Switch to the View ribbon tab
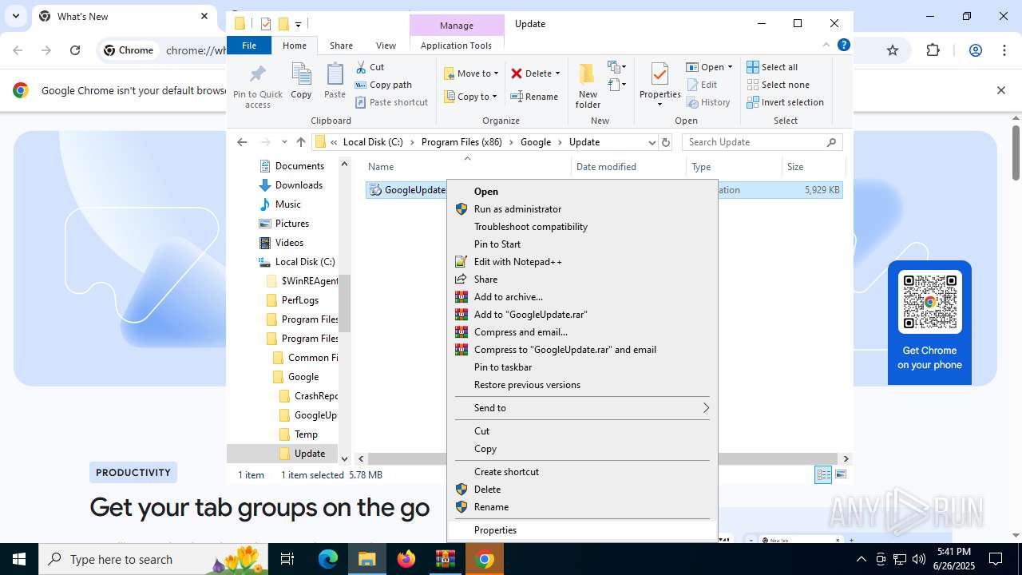 coord(386,46)
